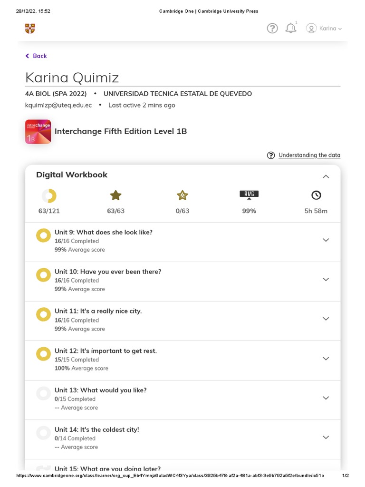Open the notifications bell
Image resolution: width=365 pixels, height=487 pixels.
tap(291, 29)
